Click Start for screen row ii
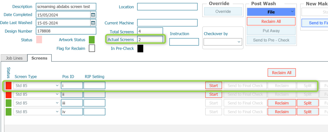 (214, 94)
